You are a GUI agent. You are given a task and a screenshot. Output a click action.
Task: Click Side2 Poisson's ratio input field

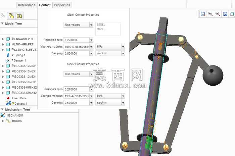[x=77, y=89]
